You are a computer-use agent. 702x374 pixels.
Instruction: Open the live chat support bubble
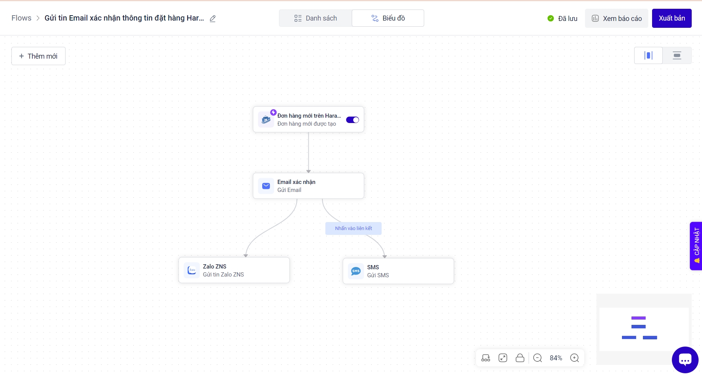click(685, 360)
